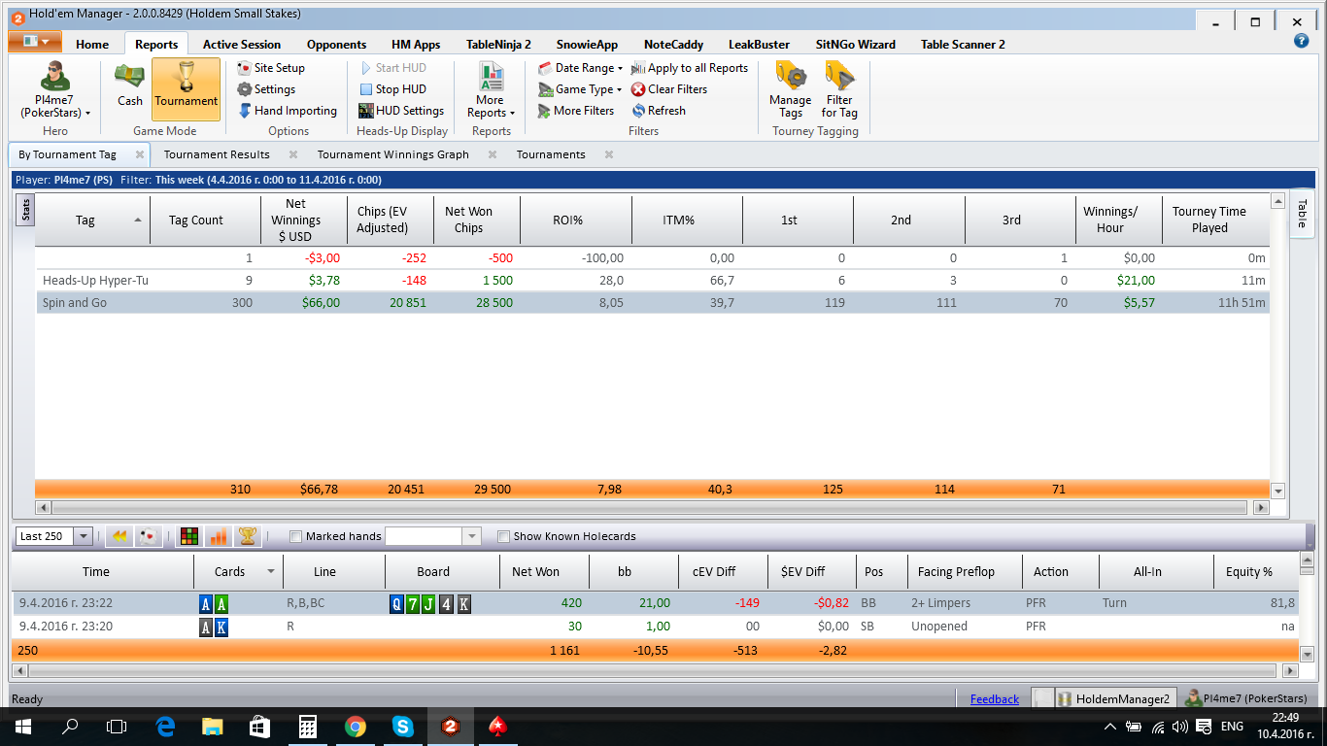The height and width of the screenshot is (746, 1327).
Task: Open the colored grid matrix view
Action: click(190, 536)
